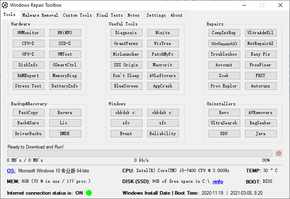Click the red cancel download icon

coord(278,153)
